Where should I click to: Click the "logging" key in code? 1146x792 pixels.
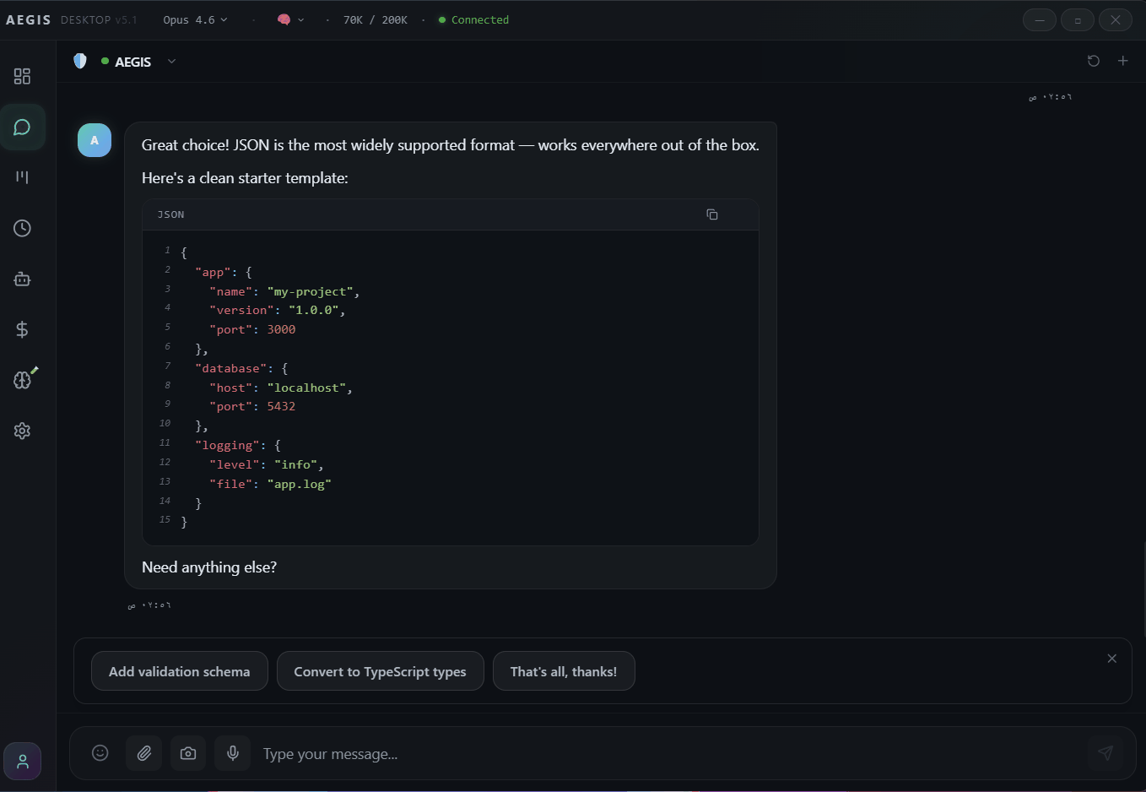(228, 445)
